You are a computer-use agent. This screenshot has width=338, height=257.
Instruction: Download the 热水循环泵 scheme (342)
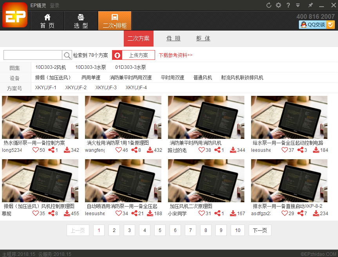67,150
